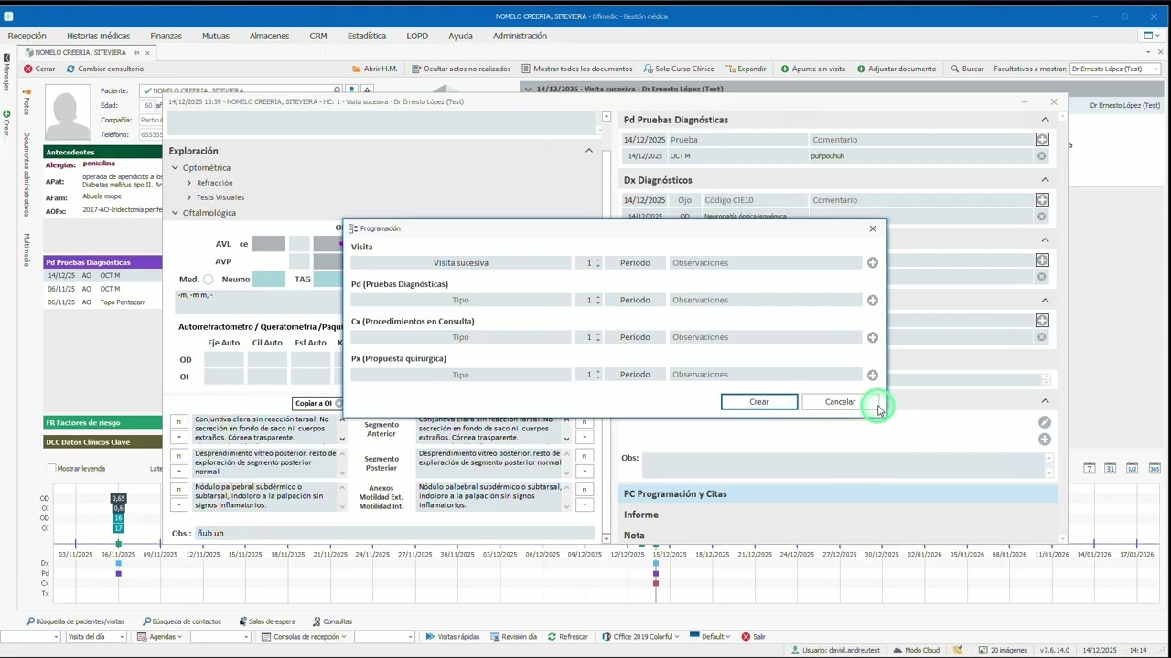The image size is (1171, 658).
Task: Collapse the Dx Diagnósticos panel
Action: (x=1045, y=180)
